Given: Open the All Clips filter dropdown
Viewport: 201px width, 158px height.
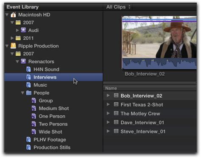Looking at the screenshot, I should pos(118,7).
